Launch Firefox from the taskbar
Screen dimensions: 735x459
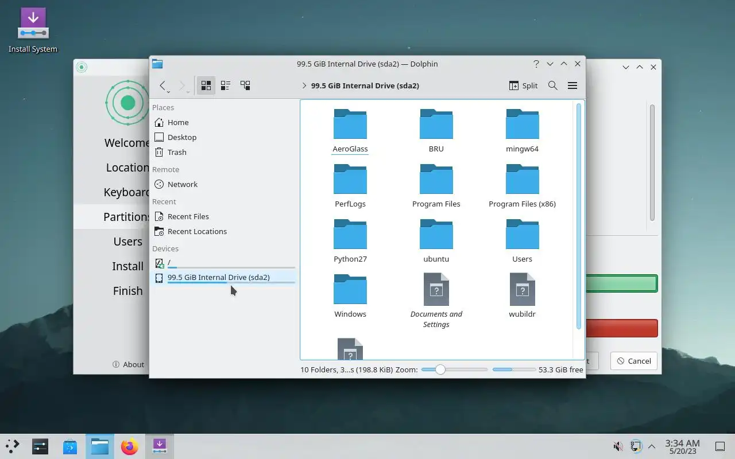130,446
